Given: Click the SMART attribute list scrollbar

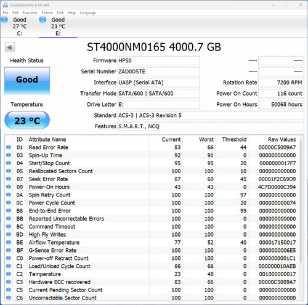Looking at the screenshot, I should point(301,201).
